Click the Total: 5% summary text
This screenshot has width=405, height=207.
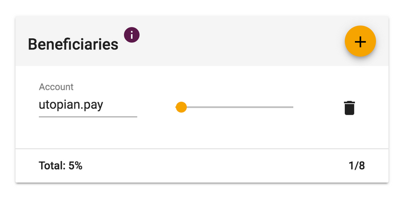pos(61,165)
